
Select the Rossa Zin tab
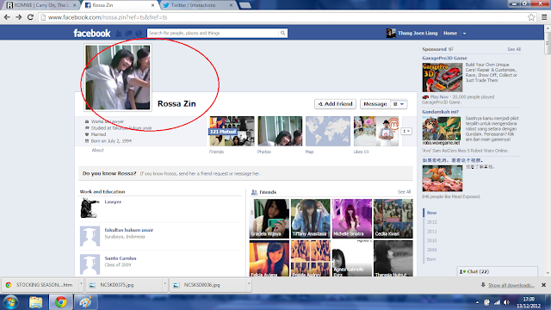click(x=120, y=5)
